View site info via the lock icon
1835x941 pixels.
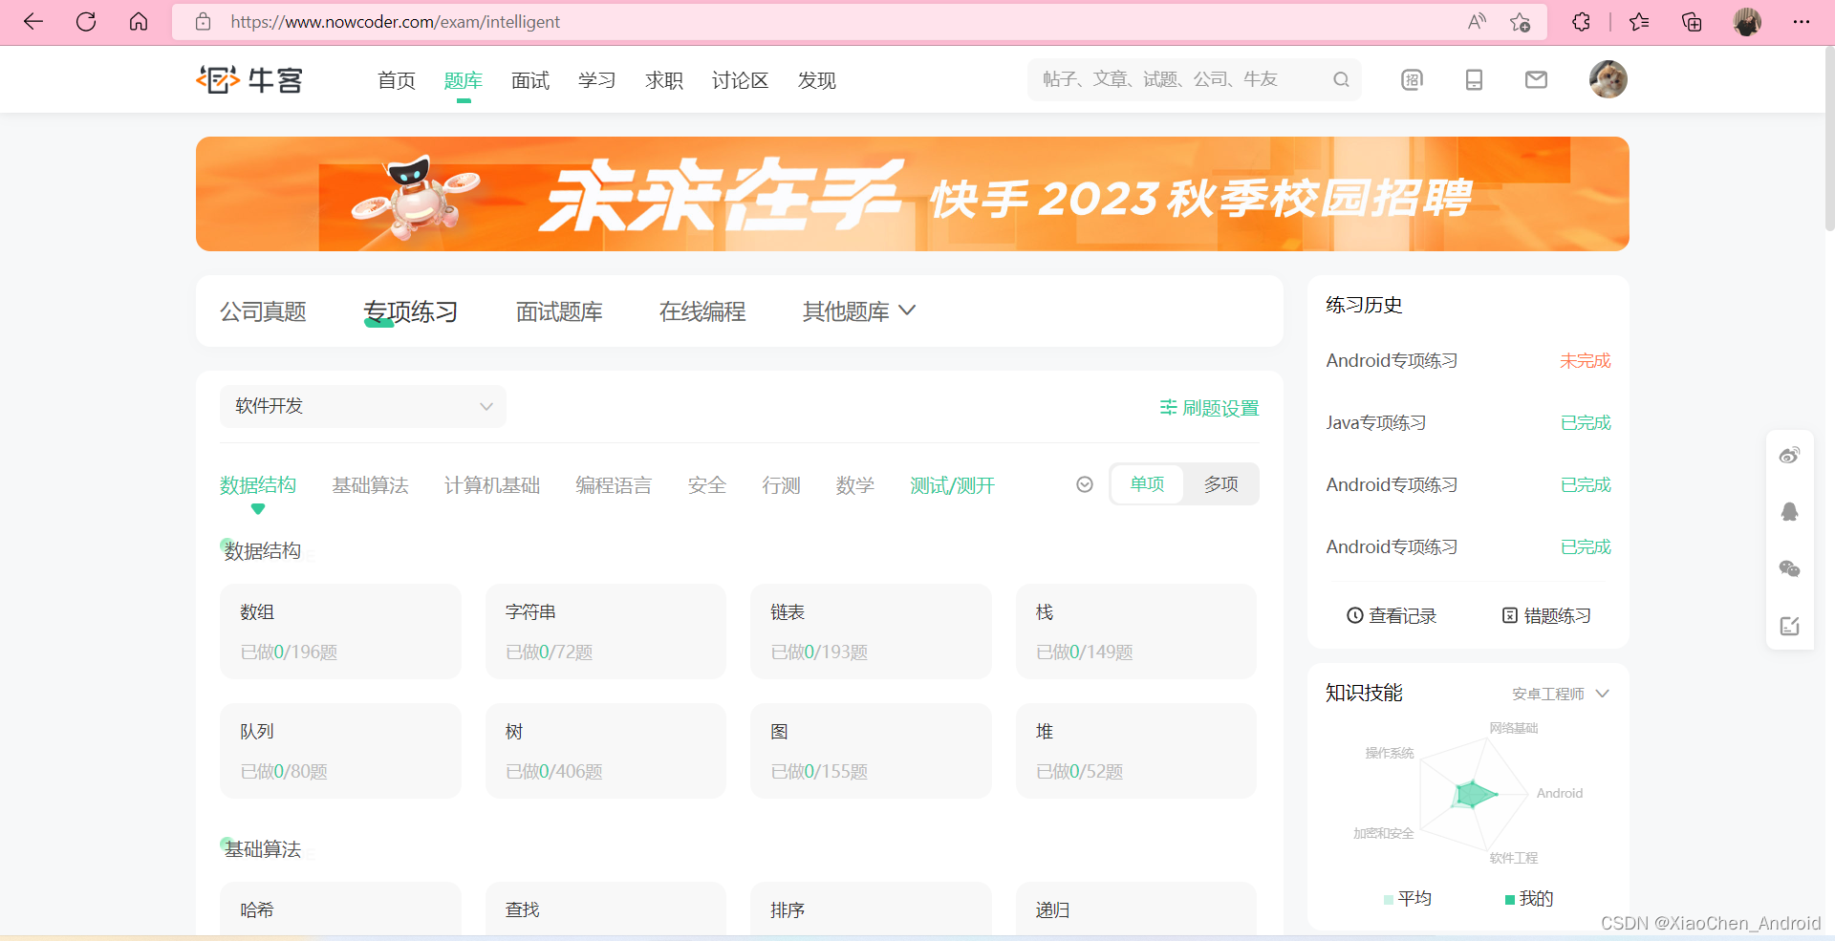click(x=203, y=22)
